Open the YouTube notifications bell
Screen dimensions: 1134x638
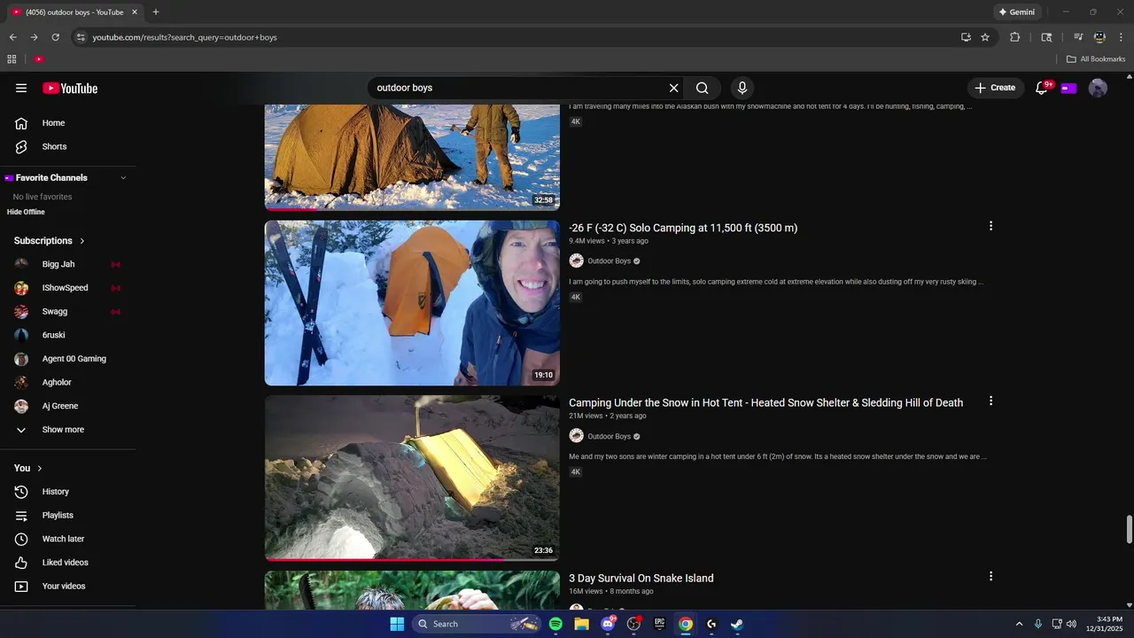pos(1042,88)
